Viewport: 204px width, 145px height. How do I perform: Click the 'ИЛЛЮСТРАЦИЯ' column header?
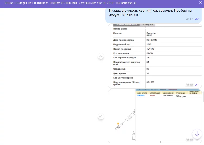pos(155,93)
